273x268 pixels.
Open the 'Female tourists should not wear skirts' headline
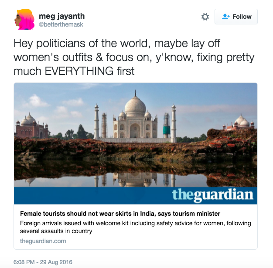(120, 214)
